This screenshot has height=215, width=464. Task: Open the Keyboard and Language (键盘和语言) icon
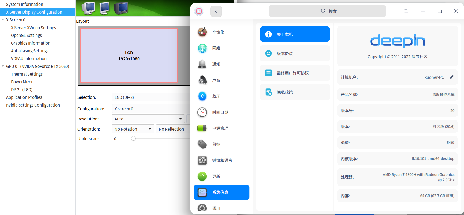[202, 160]
